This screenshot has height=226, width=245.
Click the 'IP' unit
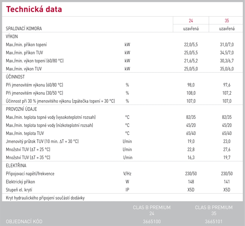[127, 190]
